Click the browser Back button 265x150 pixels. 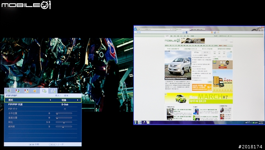[135, 29]
